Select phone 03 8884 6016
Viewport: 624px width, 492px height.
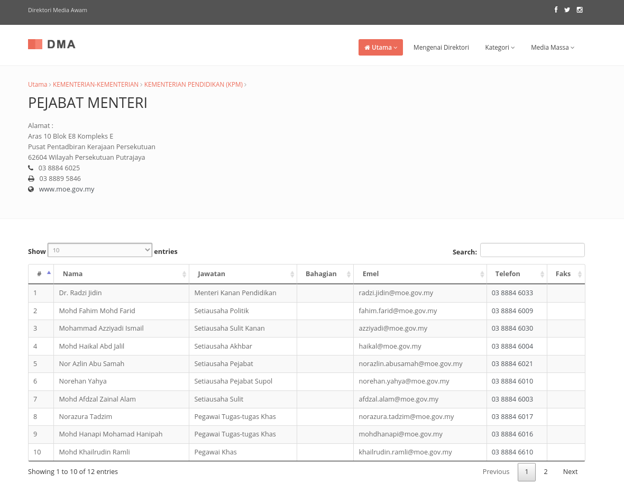point(512,434)
